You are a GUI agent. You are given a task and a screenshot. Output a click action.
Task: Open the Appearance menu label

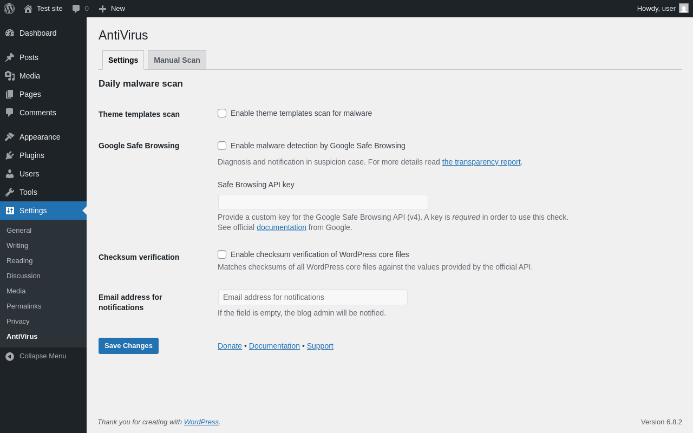click(40, 137)
